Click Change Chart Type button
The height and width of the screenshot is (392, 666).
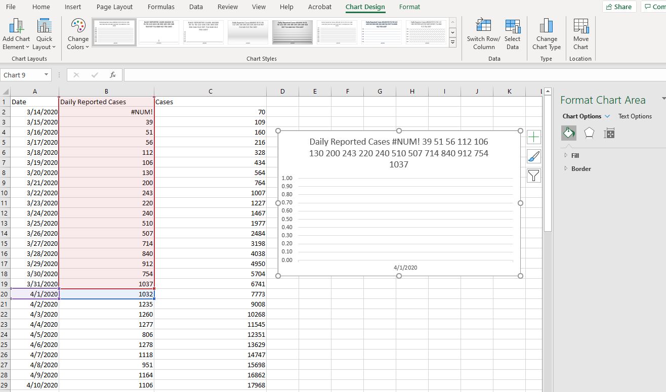click(x=547, y=34)
